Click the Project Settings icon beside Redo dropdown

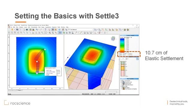tap(46, 30)
